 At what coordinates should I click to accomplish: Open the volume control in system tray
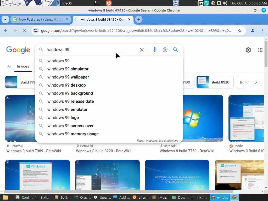(225, 3)
